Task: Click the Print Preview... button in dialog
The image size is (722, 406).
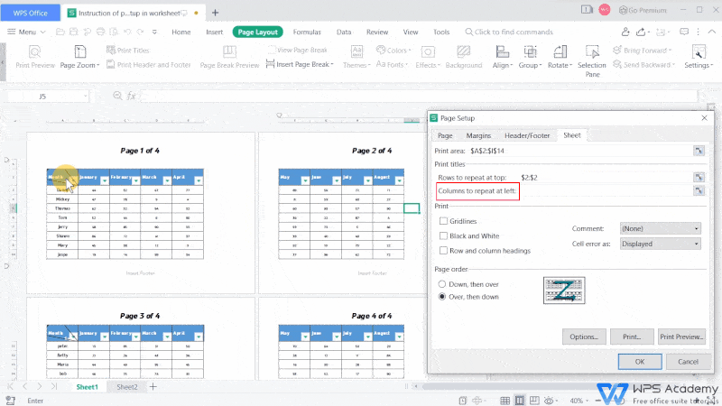Action: 681,337
